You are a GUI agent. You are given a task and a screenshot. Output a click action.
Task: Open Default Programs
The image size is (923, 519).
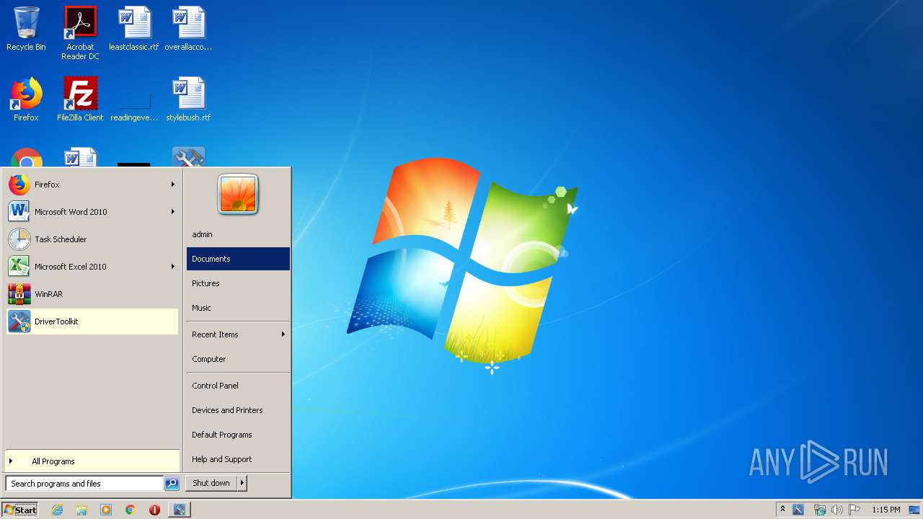pyautogui.click(x=238, y=435)
